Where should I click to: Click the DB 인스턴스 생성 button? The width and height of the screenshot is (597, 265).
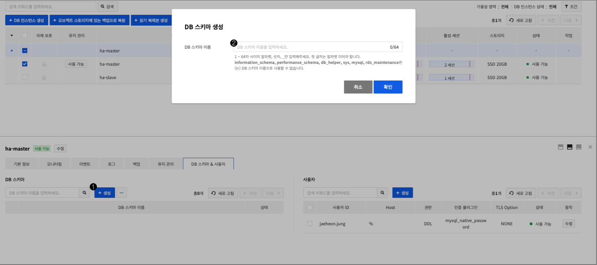click(26, 20)
